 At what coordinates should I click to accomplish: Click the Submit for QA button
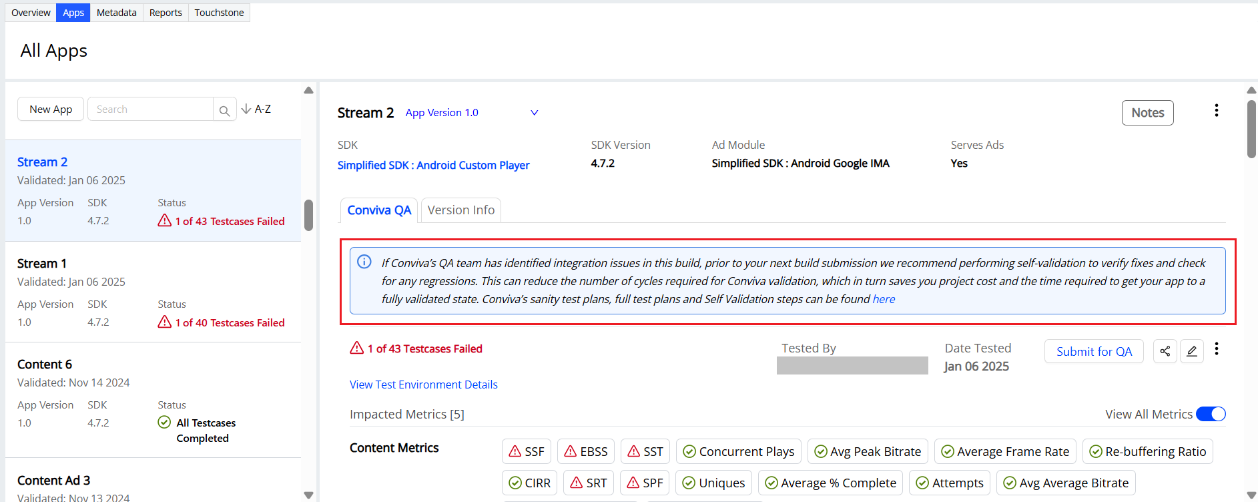click(1093, 352)
